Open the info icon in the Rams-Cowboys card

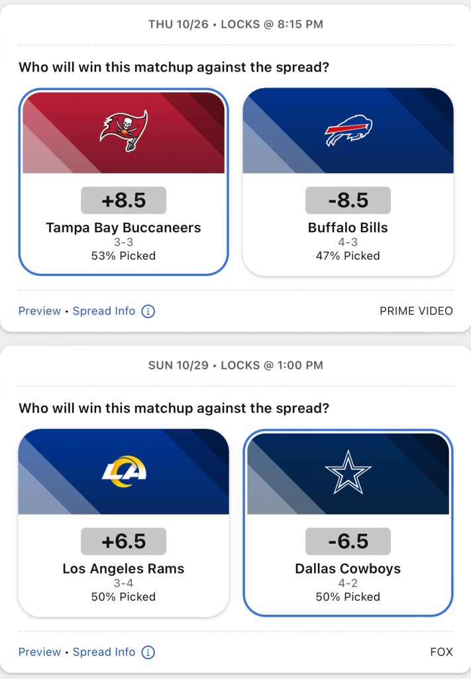click(x=148, y=652)
